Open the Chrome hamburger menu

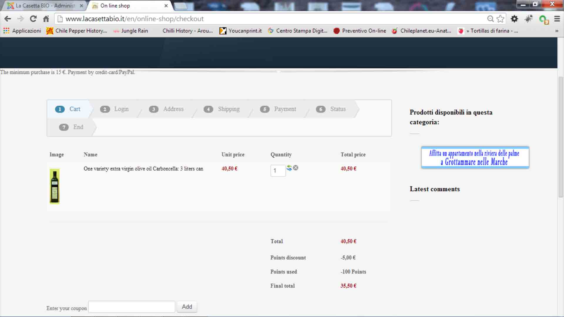(557, 19)
